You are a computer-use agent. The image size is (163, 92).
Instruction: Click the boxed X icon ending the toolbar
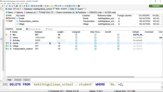tap(79, 6)
